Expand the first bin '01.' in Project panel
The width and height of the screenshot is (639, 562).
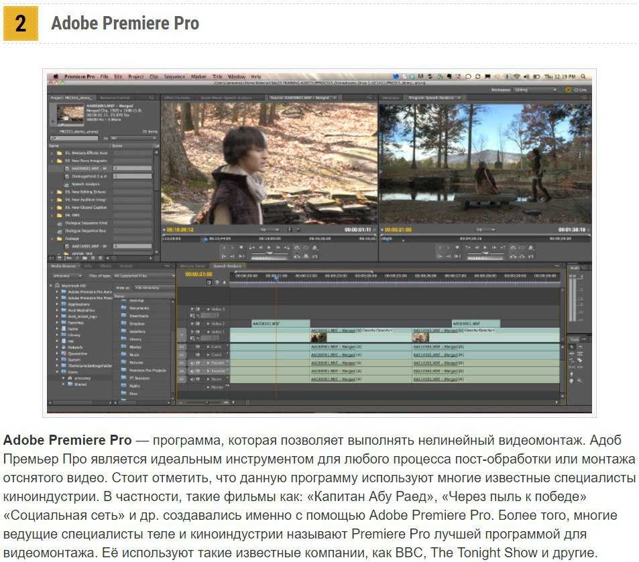click(x=52, y=153)
